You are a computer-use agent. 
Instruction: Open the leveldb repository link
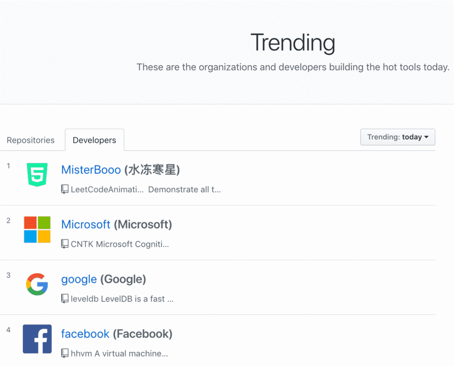84,299
